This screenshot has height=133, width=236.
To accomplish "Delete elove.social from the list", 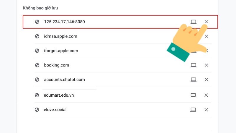I will pos(206,110).
